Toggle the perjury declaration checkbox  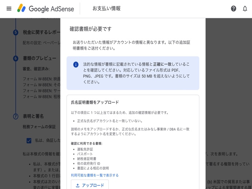(29, 141)
